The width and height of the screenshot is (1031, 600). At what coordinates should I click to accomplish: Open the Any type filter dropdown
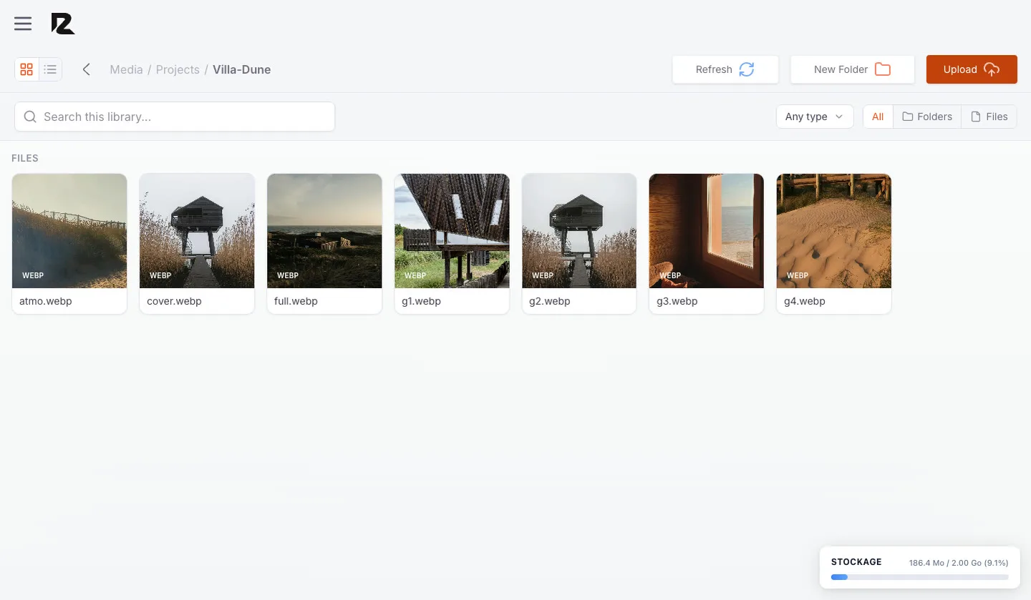(815, 117)
